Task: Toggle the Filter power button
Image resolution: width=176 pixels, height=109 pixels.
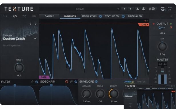Action: 37,82
